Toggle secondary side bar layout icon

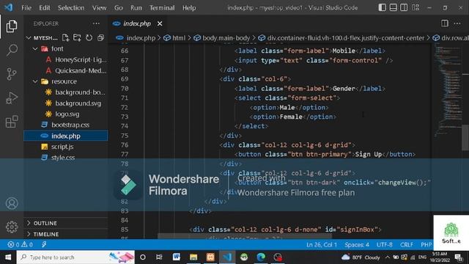coord(404,7)
